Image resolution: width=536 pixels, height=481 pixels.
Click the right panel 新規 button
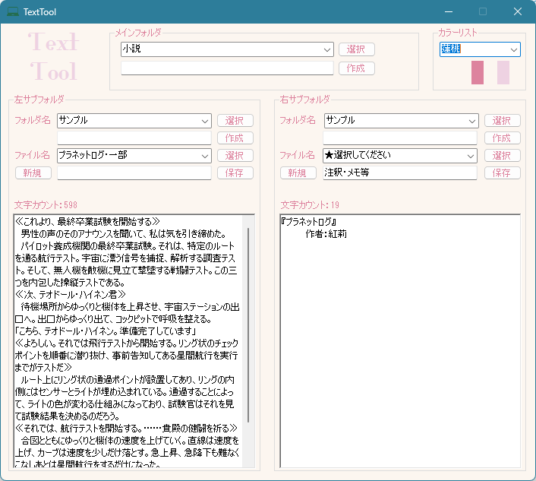298,173
